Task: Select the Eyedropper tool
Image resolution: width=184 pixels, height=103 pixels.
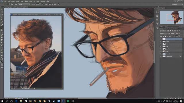Action: [x=2, y=22]
